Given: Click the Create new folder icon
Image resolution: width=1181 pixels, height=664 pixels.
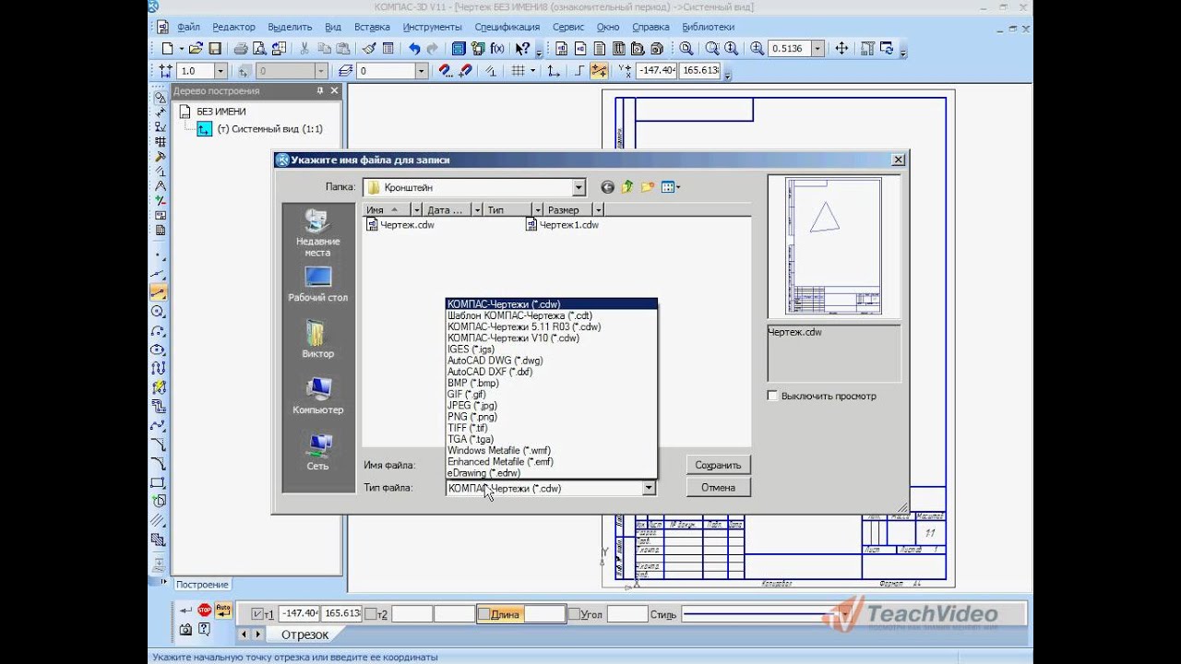Looking at the screenshot, I should (648, 187).
